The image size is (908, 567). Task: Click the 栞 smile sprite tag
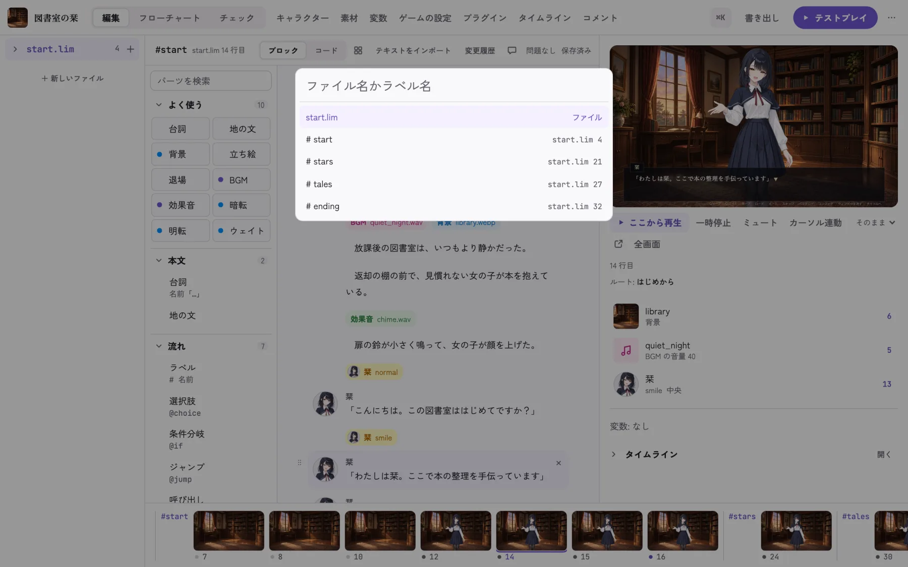pos(371,437)
